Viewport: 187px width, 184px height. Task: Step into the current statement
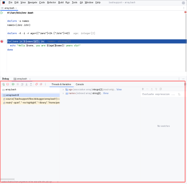coord(27,84)
